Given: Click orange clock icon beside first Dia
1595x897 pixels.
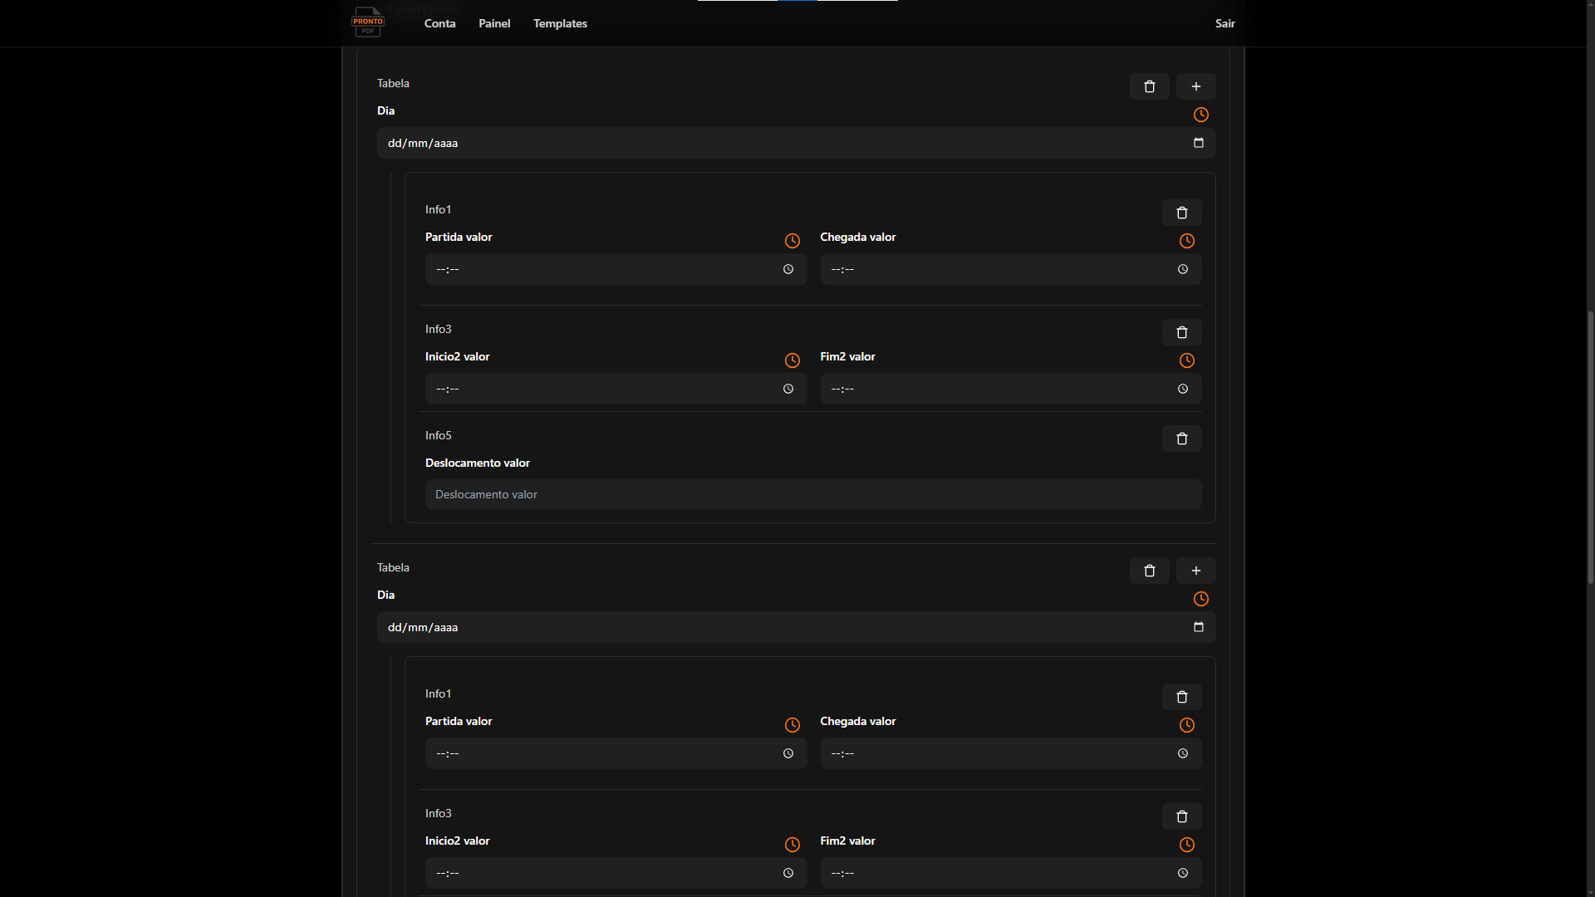Looking at the screenshot, I should tap(1201, 115).
